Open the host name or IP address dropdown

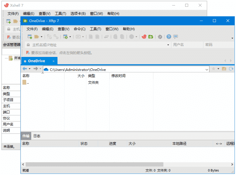click(x=168, y=45)
